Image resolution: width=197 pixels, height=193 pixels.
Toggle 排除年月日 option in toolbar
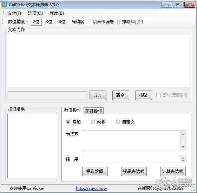(132, 22)
